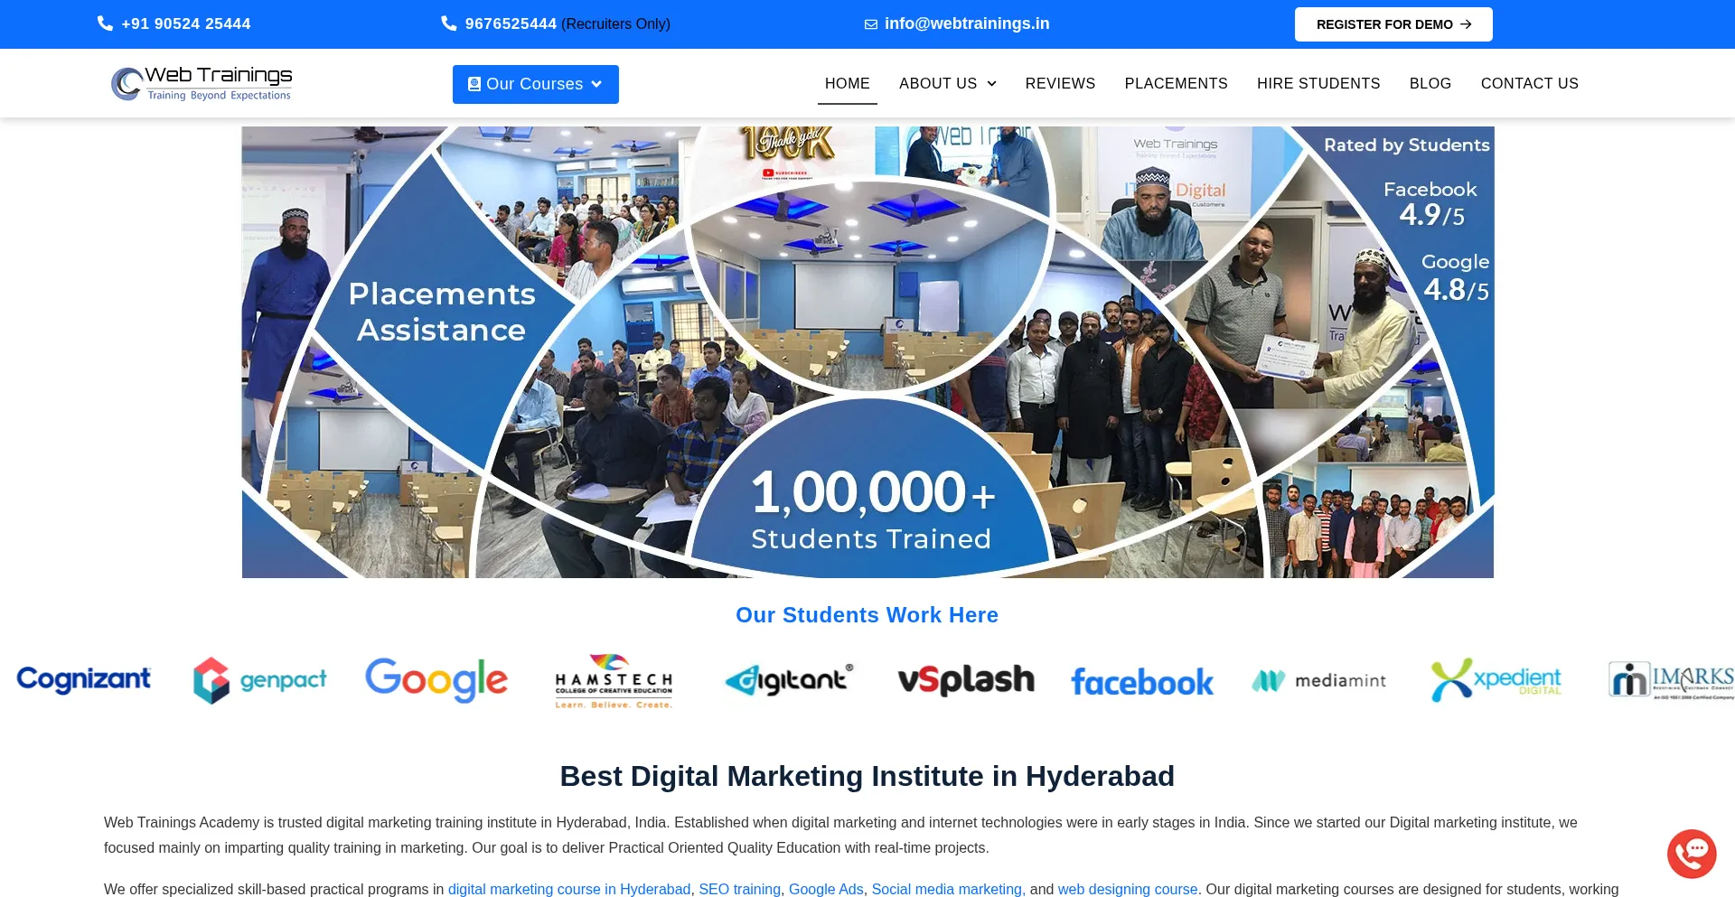The image size is (1735, 897).
Task: Open the Contact Us page
Action: tap(1529, 83)
